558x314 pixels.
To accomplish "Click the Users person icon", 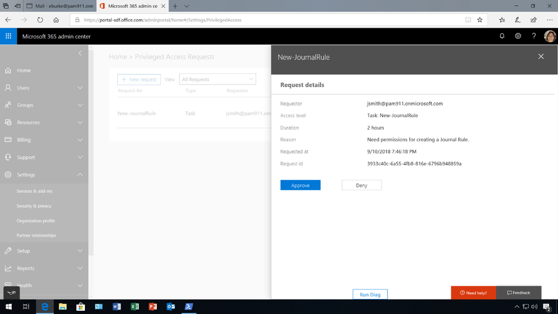I will [x=8, y=88].
